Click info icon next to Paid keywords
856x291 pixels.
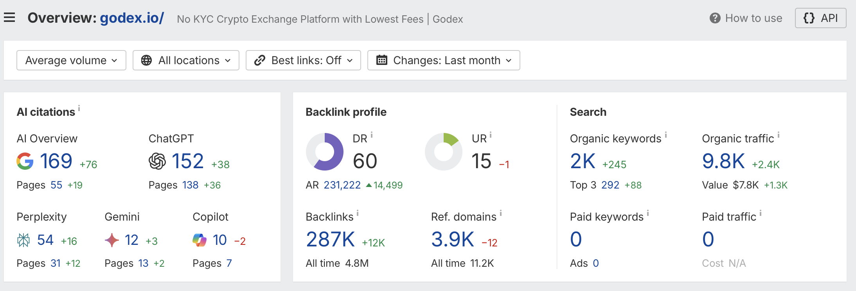648,213
